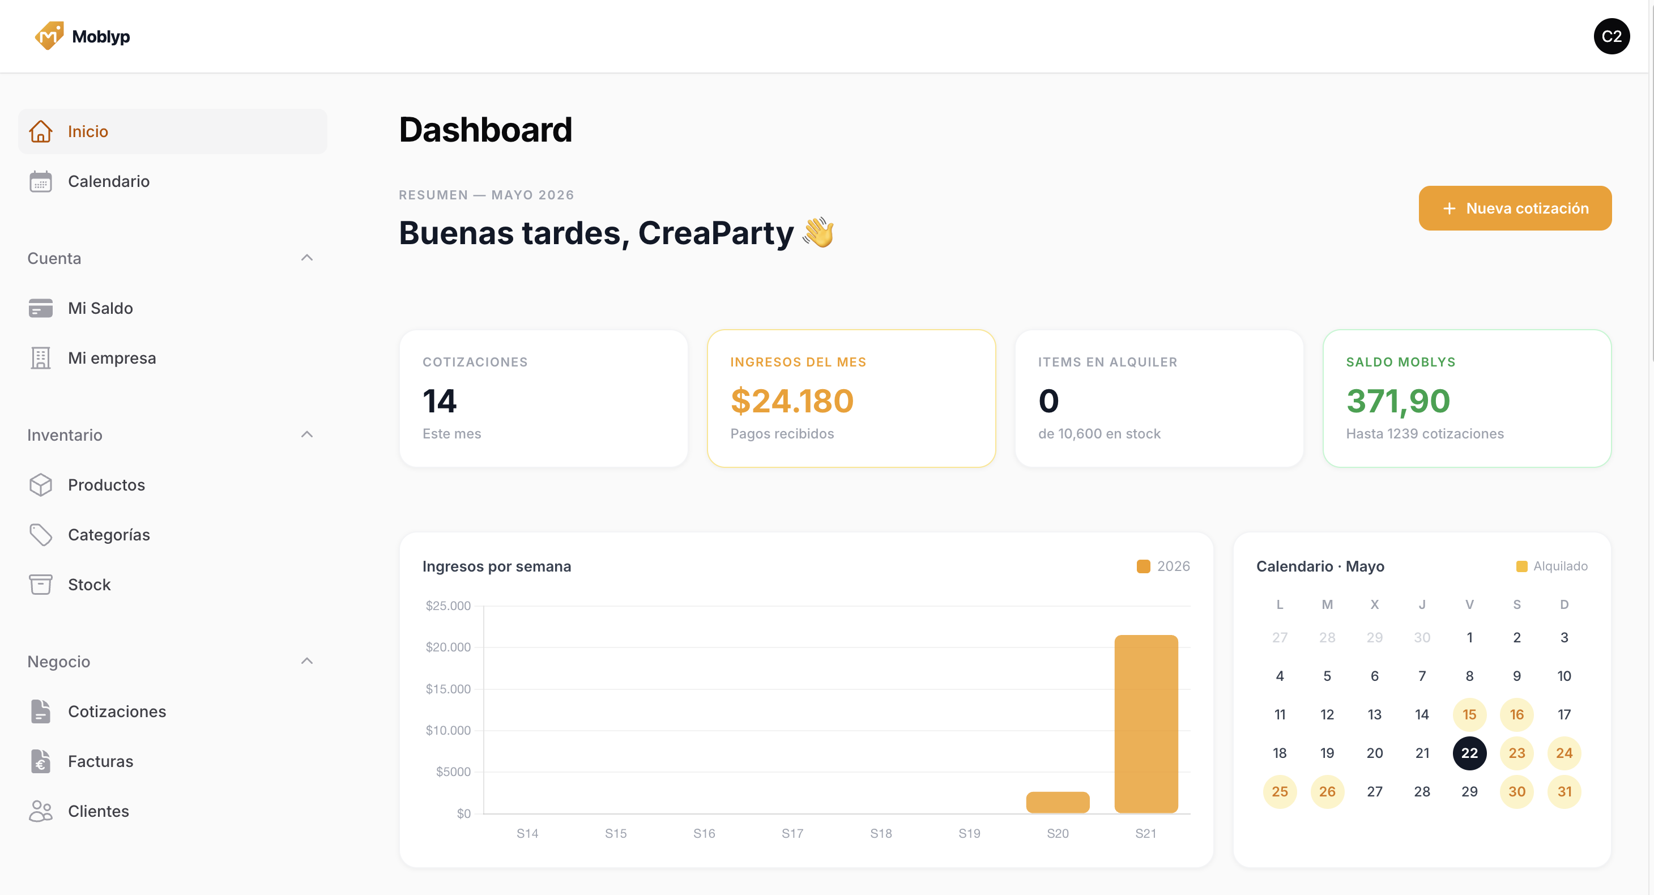
Task: Open the C2 user avatar menu
Action: [x=1611, y=37]
